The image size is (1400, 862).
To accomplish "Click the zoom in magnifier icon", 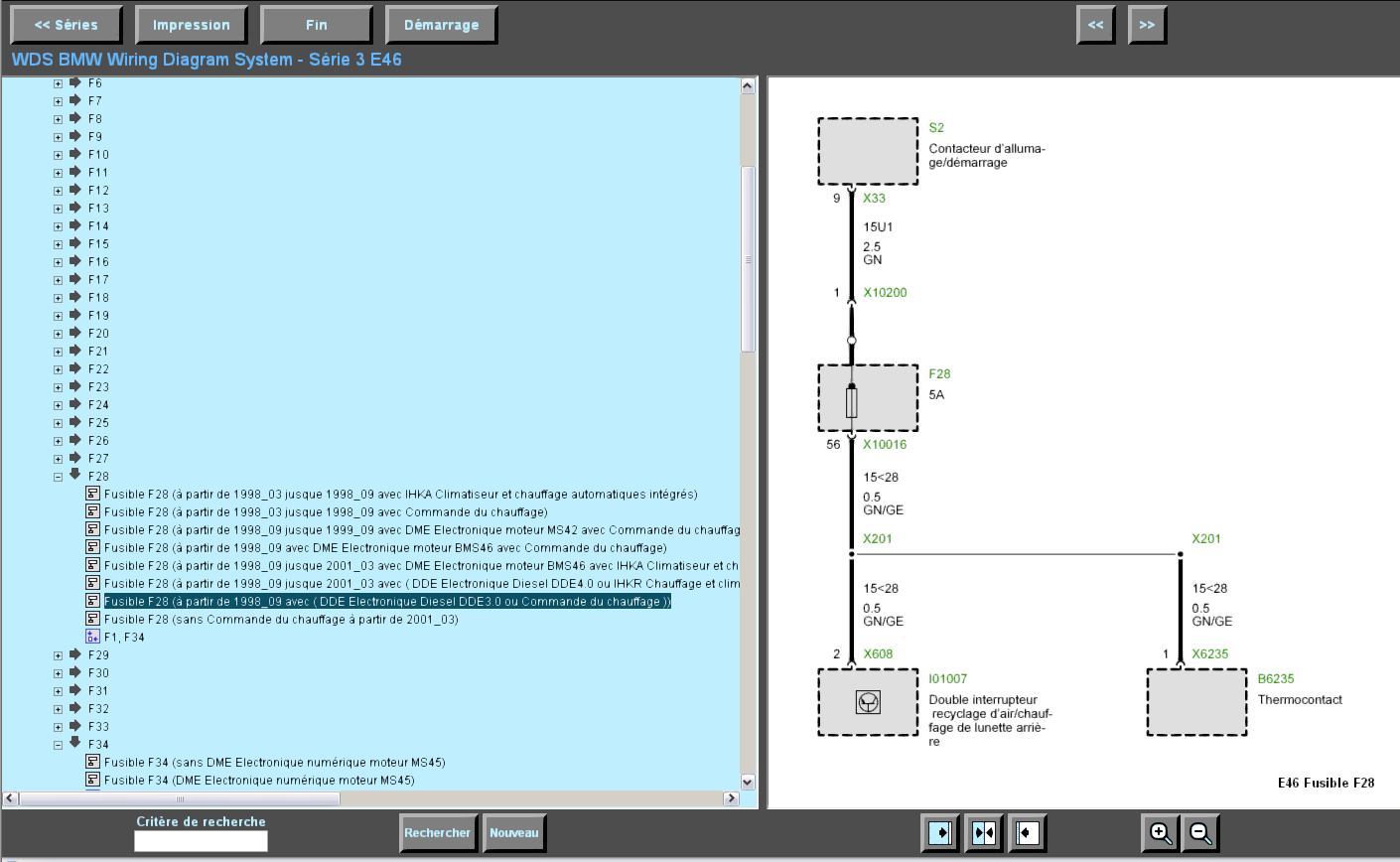I will coord(1160,833).
